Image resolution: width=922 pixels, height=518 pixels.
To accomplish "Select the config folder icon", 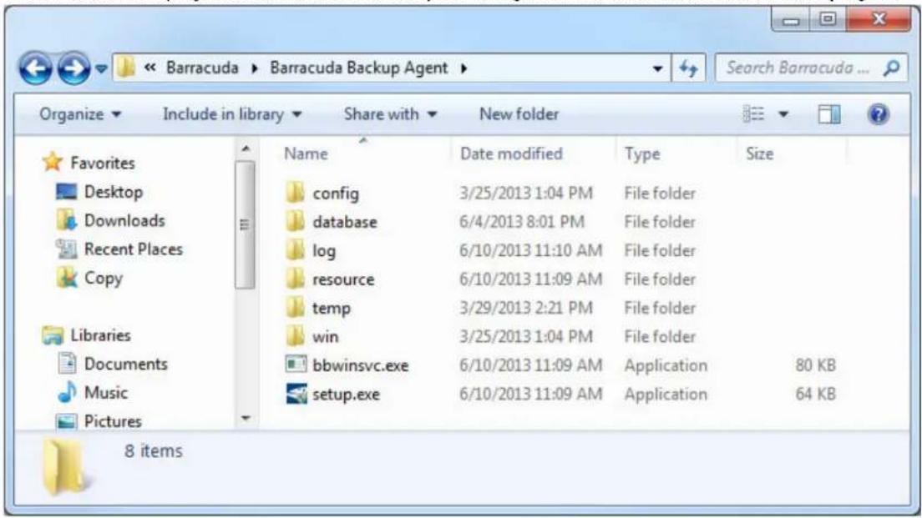I will coord(295,192).
